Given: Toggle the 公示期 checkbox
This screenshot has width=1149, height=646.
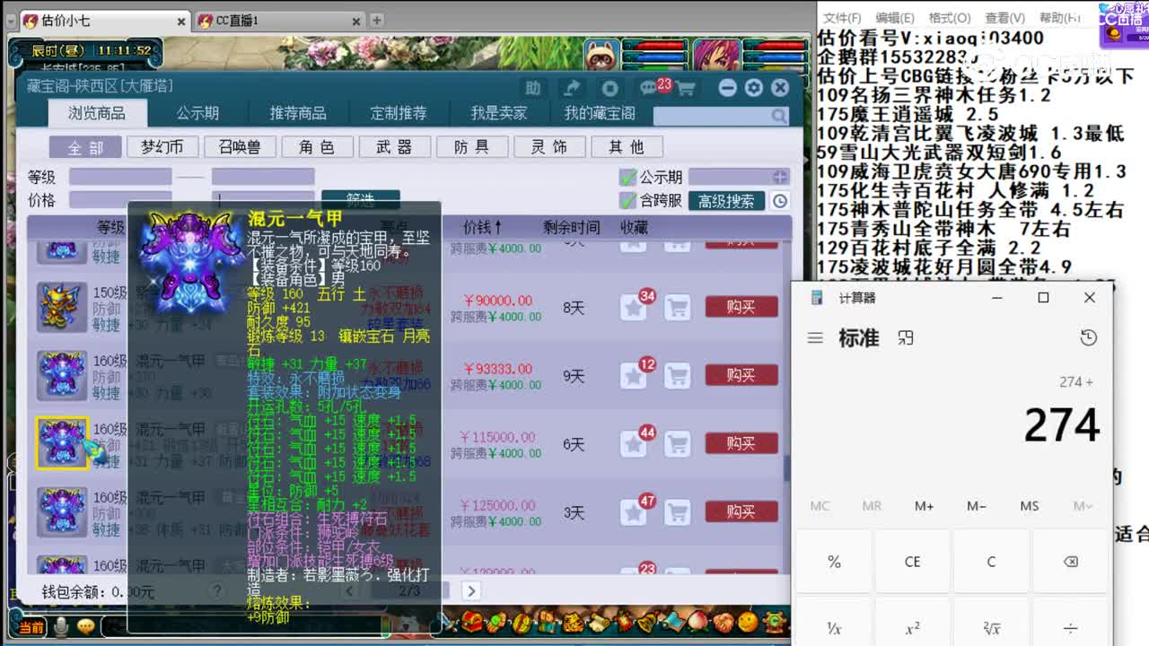Looking at the screenshot, I should tap(628, 177).
